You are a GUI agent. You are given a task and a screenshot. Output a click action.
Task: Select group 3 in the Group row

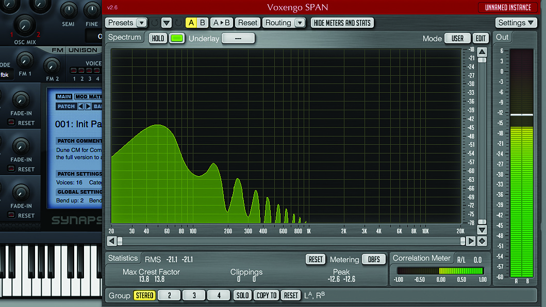[x=194, y=296]
